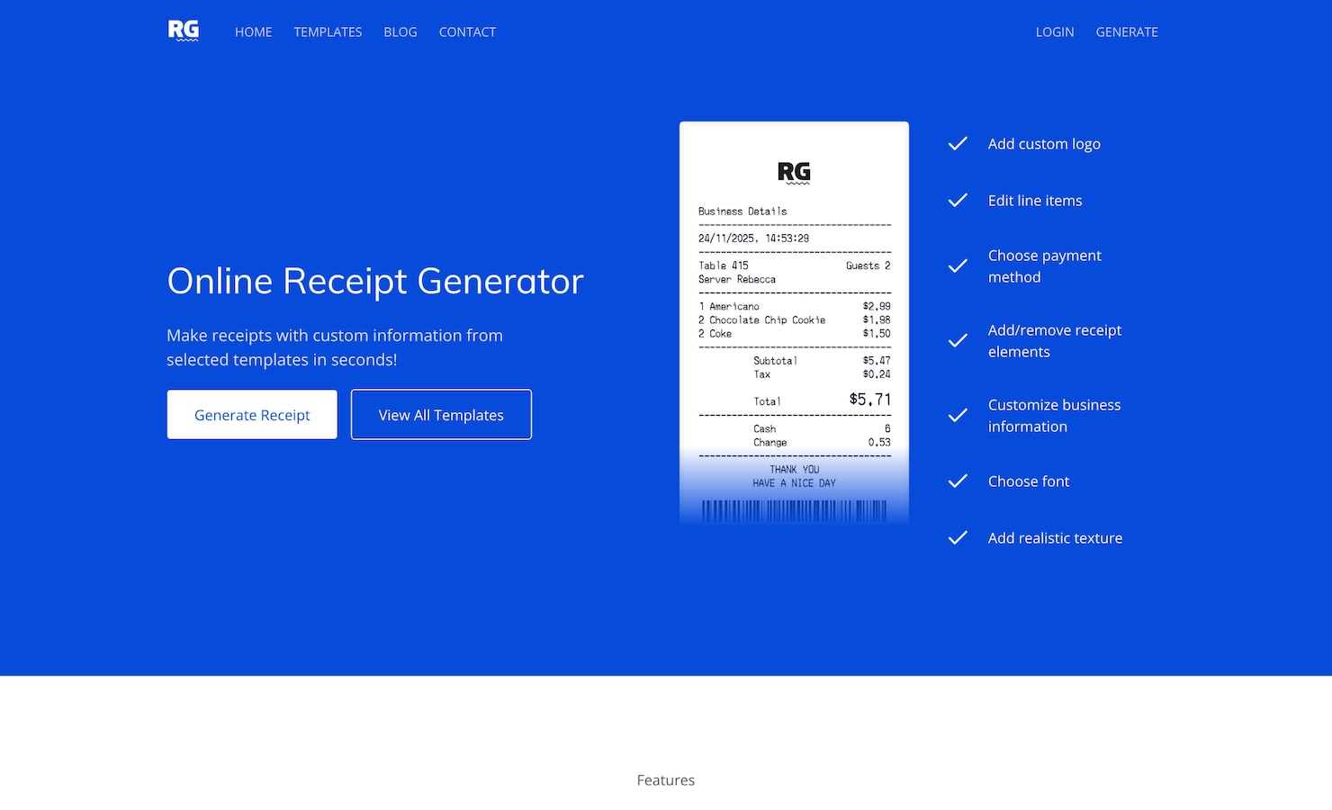Click the checkmark beside 'Add/remove receipt elements'
This screenshot has height=810, width=1332.
(958, 341)
